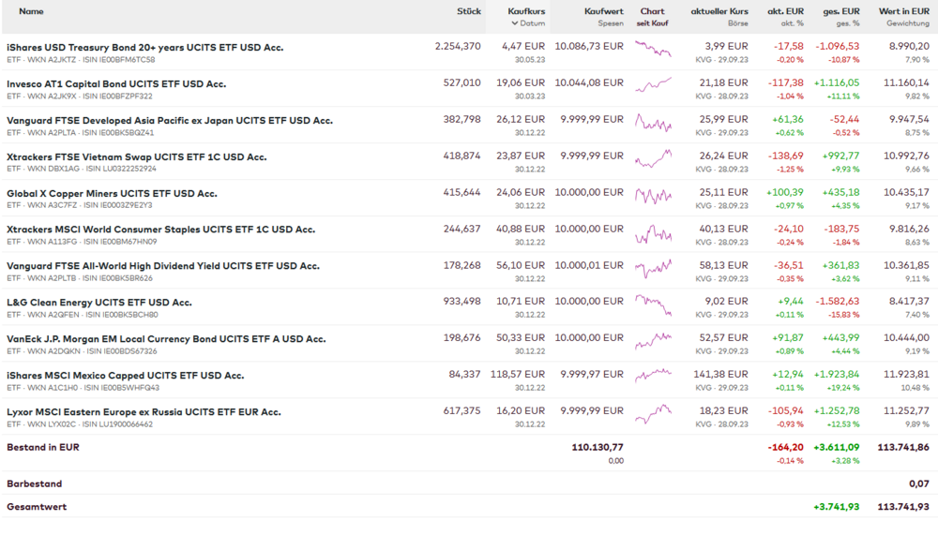Screen dimensions: 938x535
Task: Select the 'seit Kauf' chart period
Action: (x=652, y=23)
